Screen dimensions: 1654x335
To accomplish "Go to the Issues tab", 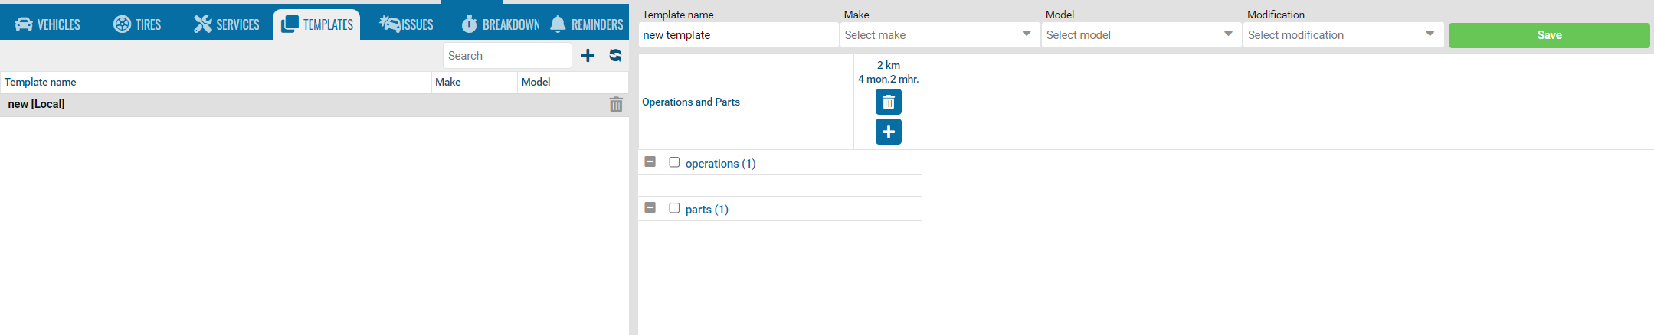I will click(407, 24).
